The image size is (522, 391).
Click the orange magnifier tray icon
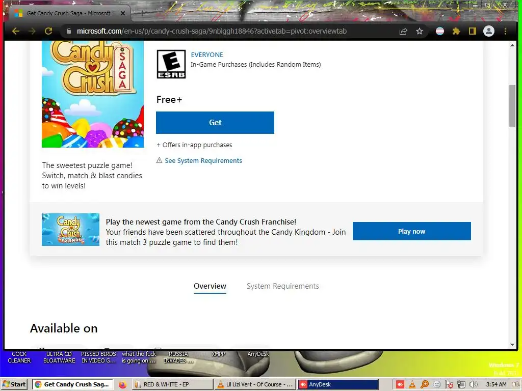[x=425, y=385]
